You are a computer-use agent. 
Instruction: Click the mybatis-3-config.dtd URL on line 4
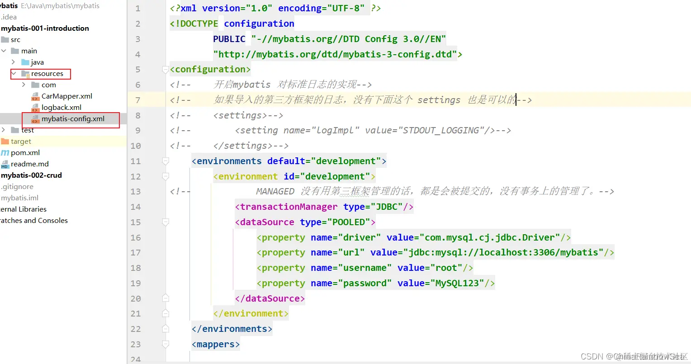[335, 54]
